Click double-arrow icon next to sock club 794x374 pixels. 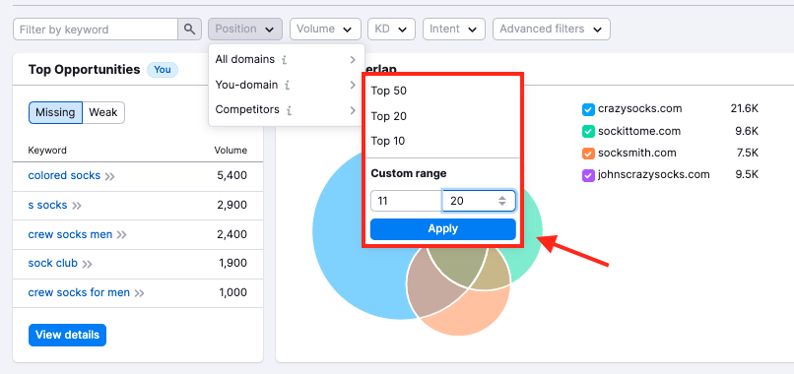point(87,264)
